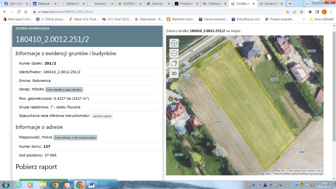Open the Chrome extensions puzzle icon
The image size is (336, 189).
click(x=310, y=12)
